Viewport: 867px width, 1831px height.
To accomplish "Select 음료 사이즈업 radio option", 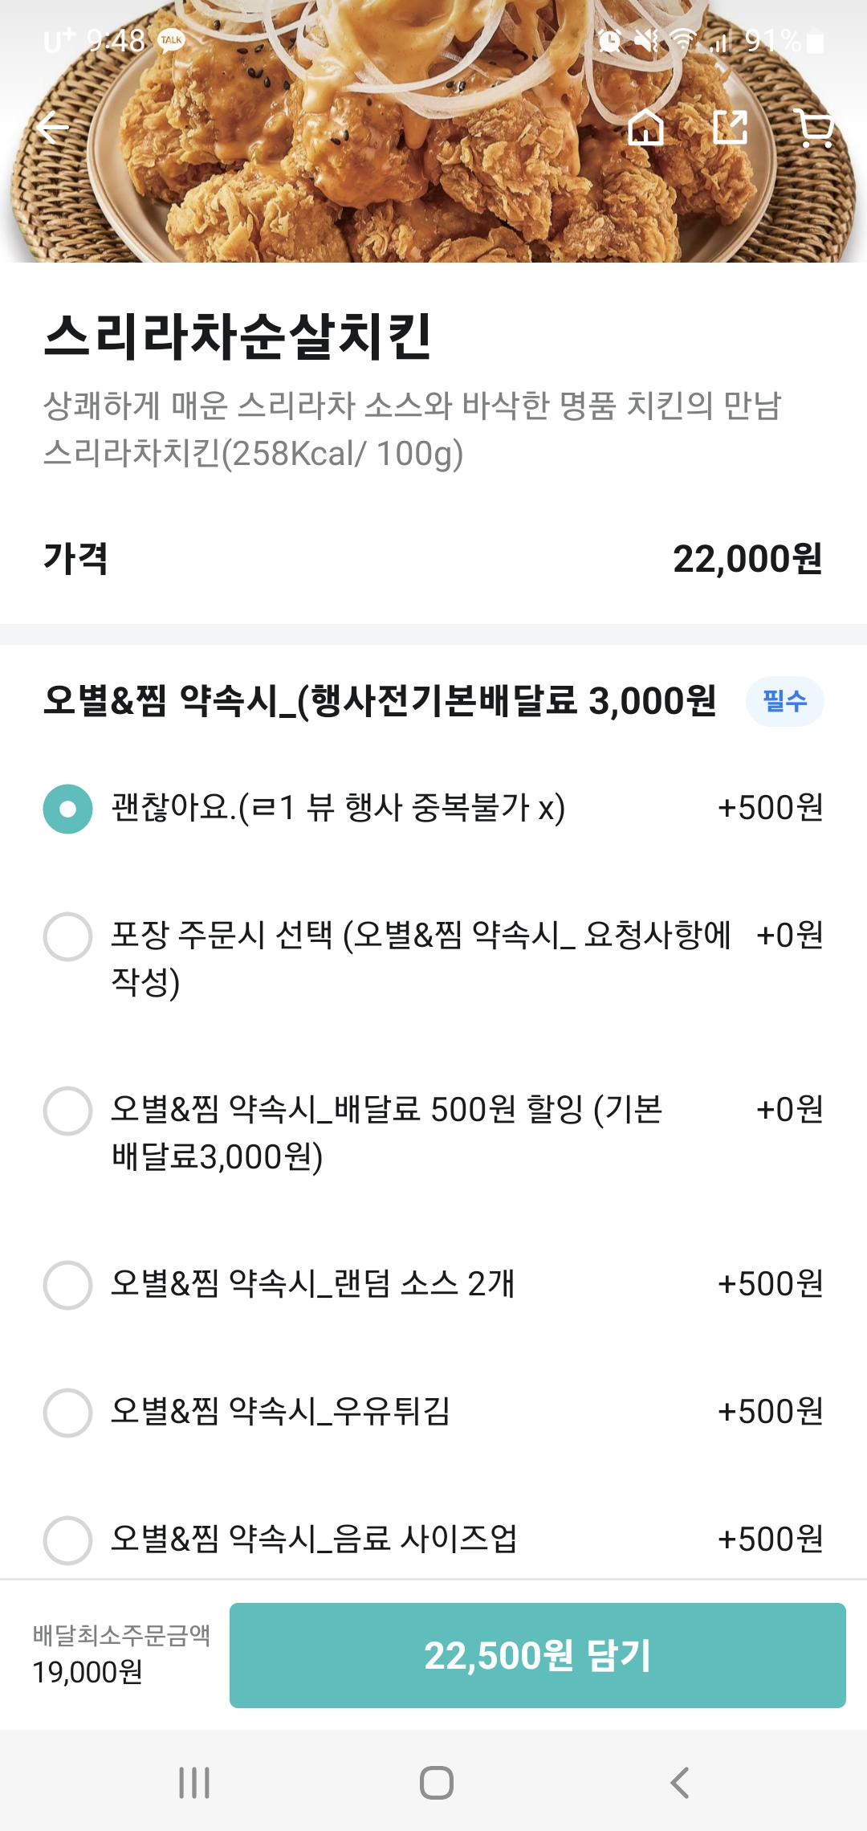I will click(x=68, y=1540).
